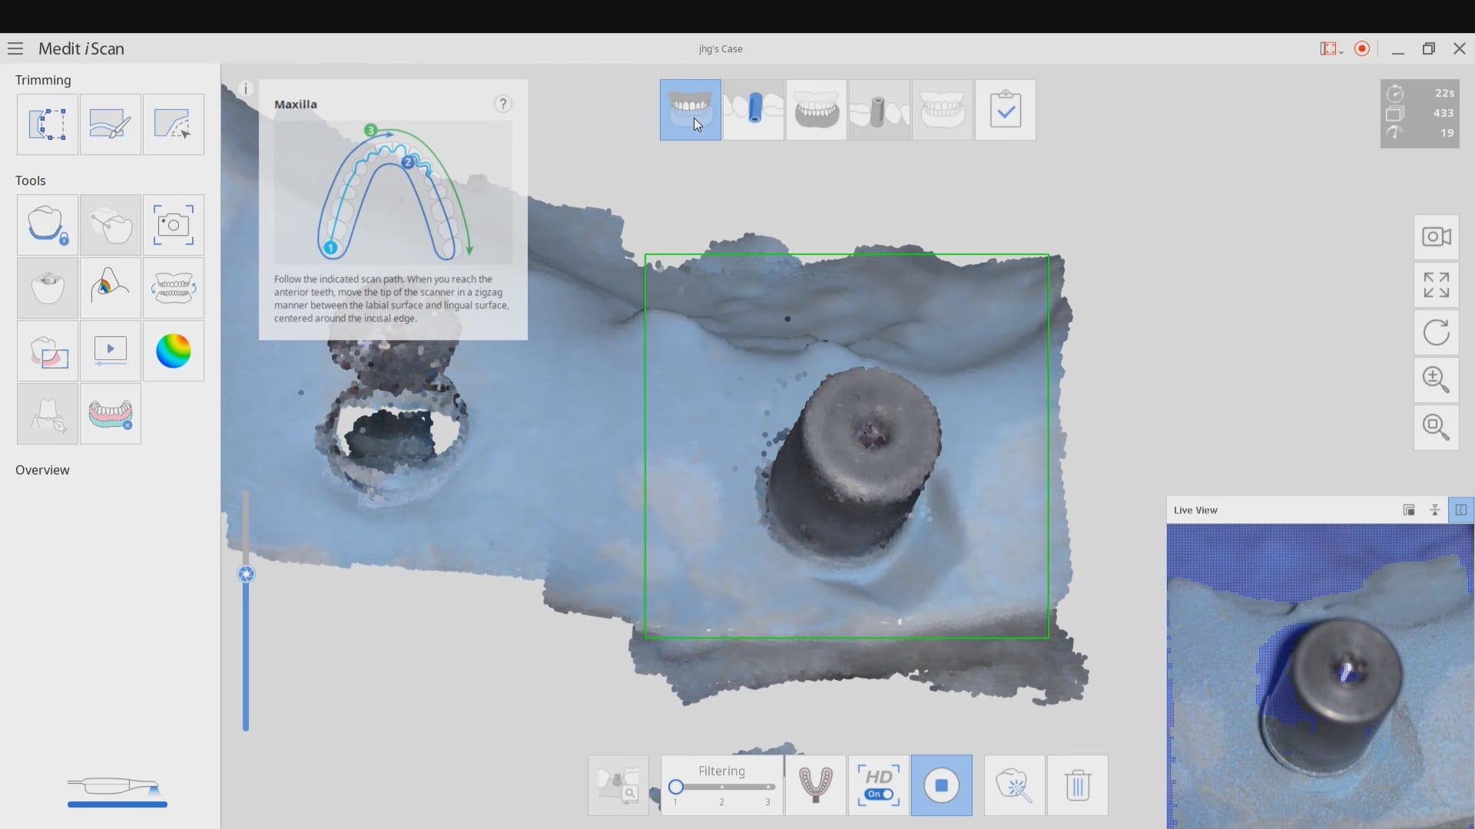Click the camera capture tool in Tools

click(173, 225)
